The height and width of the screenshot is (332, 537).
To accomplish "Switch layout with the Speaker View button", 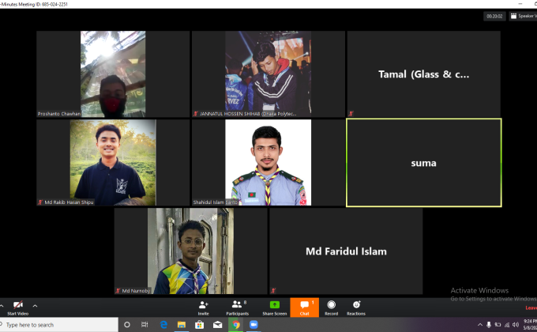I will pyautogui.click(x=524, y=16).
